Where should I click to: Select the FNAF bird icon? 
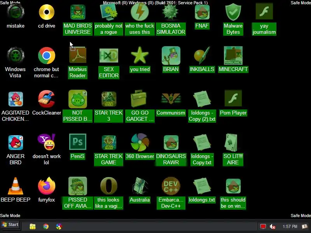[202, 12]
